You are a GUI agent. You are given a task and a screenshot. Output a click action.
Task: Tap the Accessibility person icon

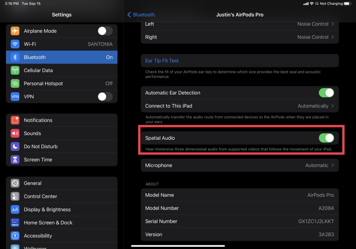(x=15, y=236)
